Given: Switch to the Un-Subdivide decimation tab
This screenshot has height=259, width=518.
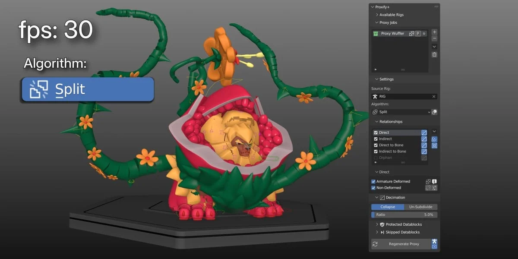Looking at the screenshot, I should 420,207.
